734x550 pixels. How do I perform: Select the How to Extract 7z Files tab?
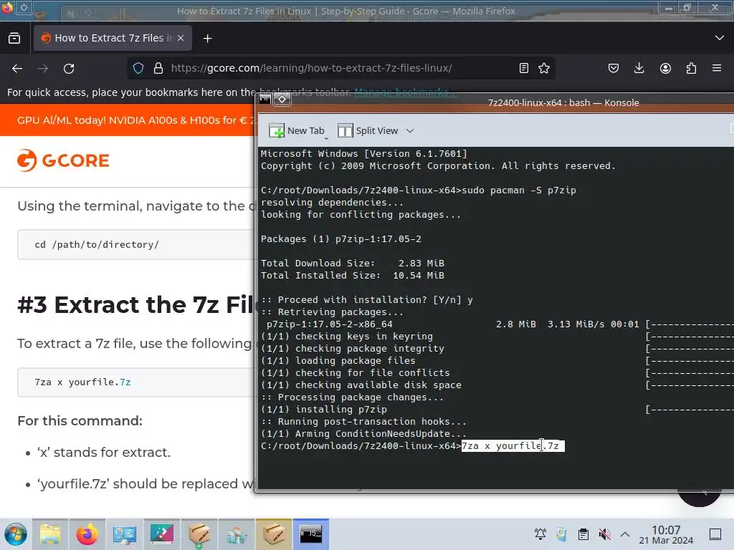tap(113, 38)
